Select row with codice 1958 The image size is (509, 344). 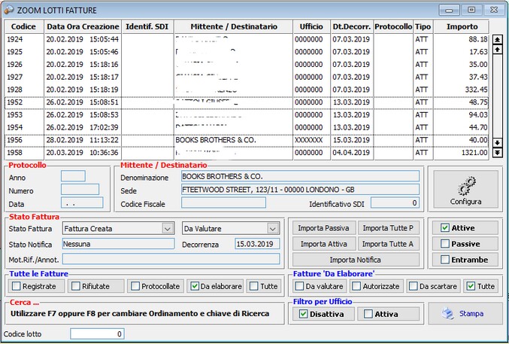click(247, 153)
